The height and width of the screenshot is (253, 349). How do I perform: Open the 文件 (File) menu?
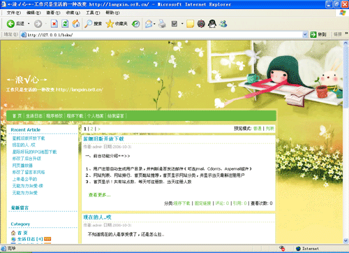coord(14,13)
